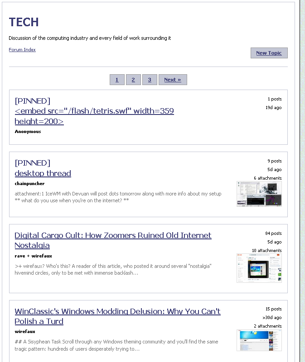Open the pinned desktop thread
The image size is (305, 362).
(43, 173)
